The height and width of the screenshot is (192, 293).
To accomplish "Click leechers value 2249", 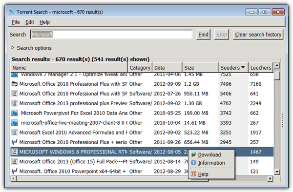I will 255,103.
